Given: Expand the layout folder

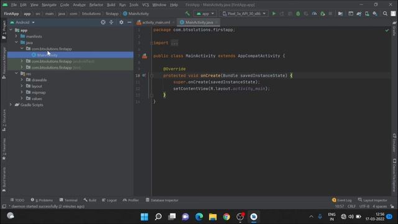Looking at the screenshot, I should (x=22, y=86).
